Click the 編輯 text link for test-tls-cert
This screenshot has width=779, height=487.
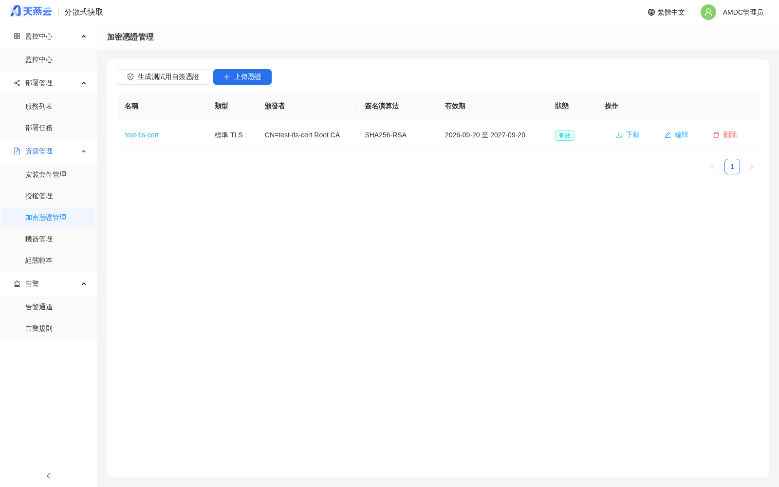click(x=681, y=135)
